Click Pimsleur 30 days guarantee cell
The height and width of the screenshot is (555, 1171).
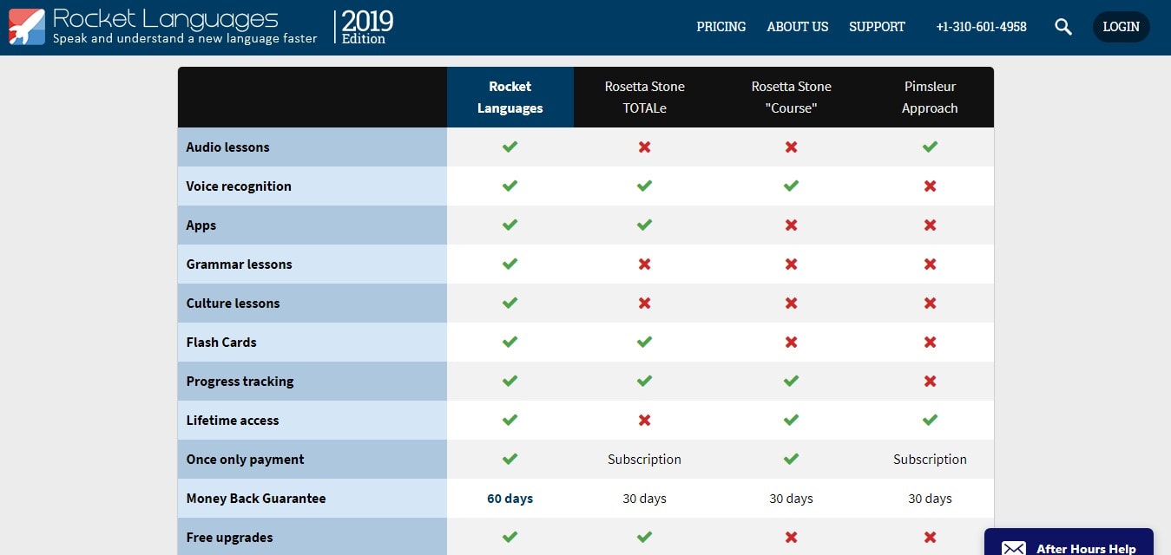930,499
